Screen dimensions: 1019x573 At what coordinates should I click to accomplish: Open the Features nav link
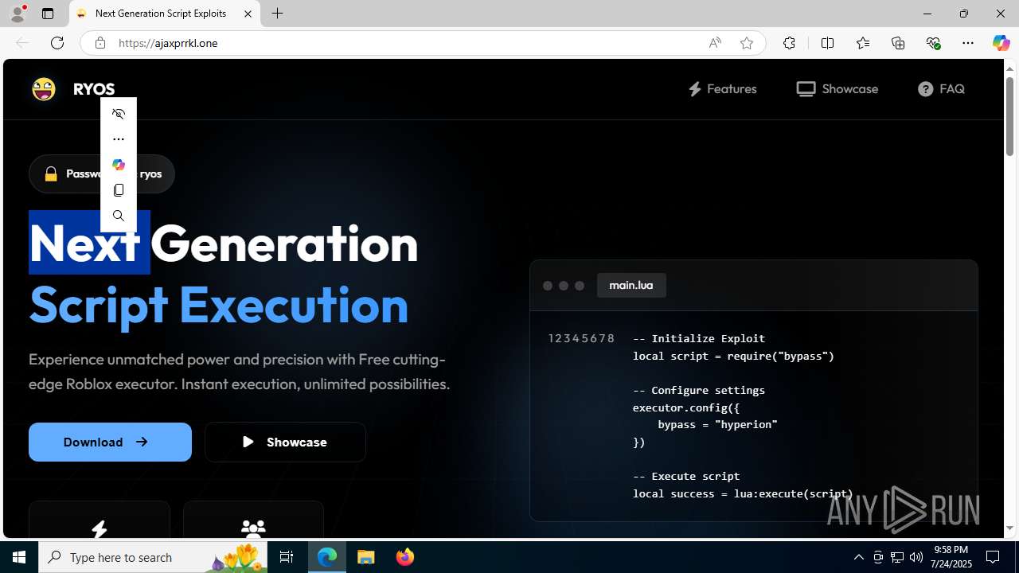tap(722, 89)
